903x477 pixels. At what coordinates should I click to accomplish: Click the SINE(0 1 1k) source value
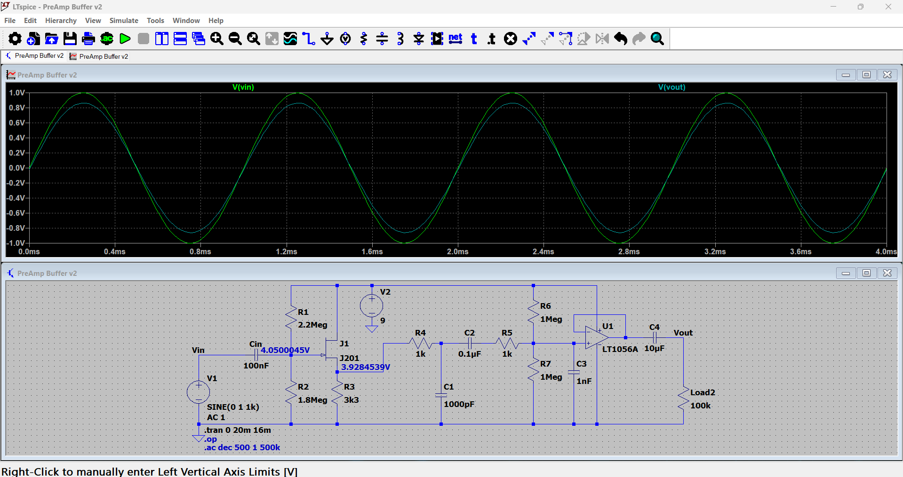233,407
